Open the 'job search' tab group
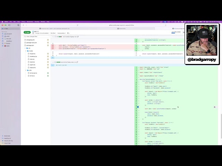The width and height of the screenshot is (222, 166). (x=9, y=34)
